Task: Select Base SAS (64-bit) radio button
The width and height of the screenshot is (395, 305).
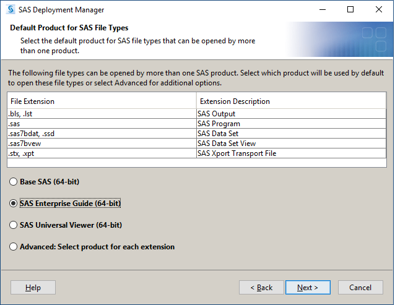Action: pyautogui.click(x=14, y=182)
